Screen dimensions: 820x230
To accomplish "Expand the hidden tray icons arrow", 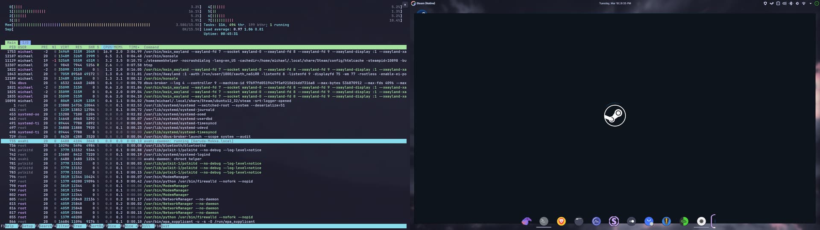I will pyautogui.click(x=810, y=3).
